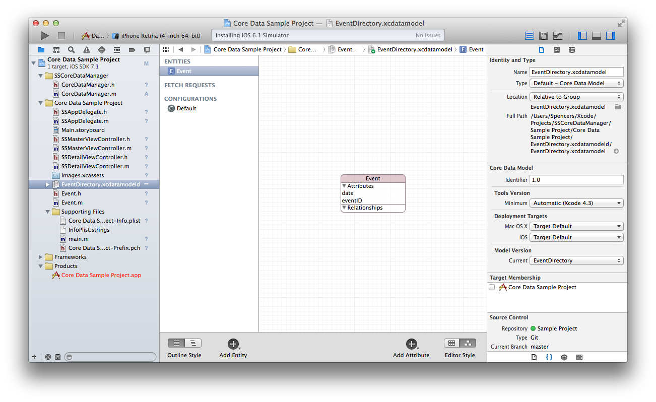Add an attribute with the plus button

click(x=411, y=344)
